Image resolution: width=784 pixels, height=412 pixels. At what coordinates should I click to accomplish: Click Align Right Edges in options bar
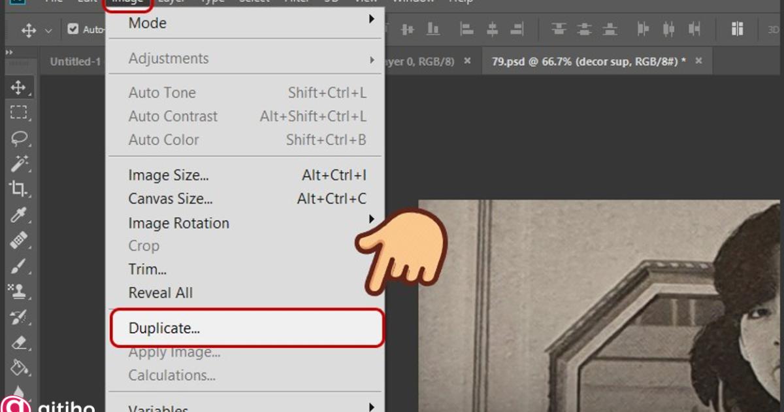517,29
